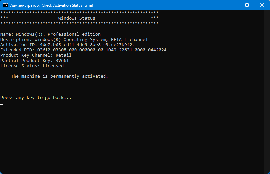This screenshot has height=174, width=270.
Task: Maximize the console window
Action: coord(247,5)
